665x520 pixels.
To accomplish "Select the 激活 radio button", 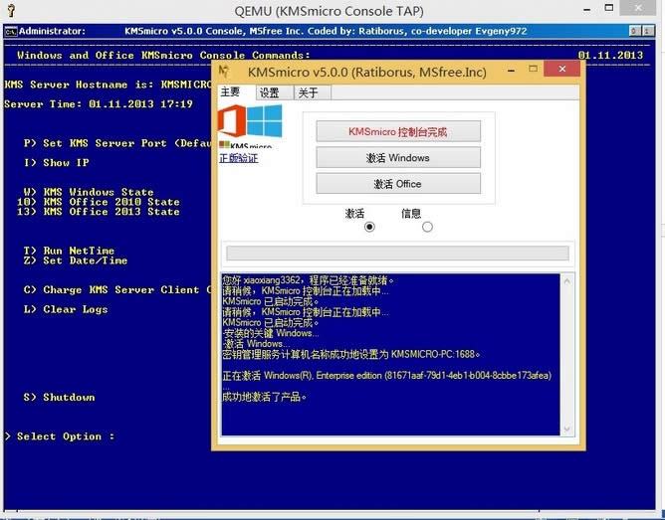I will pos(370,227).
